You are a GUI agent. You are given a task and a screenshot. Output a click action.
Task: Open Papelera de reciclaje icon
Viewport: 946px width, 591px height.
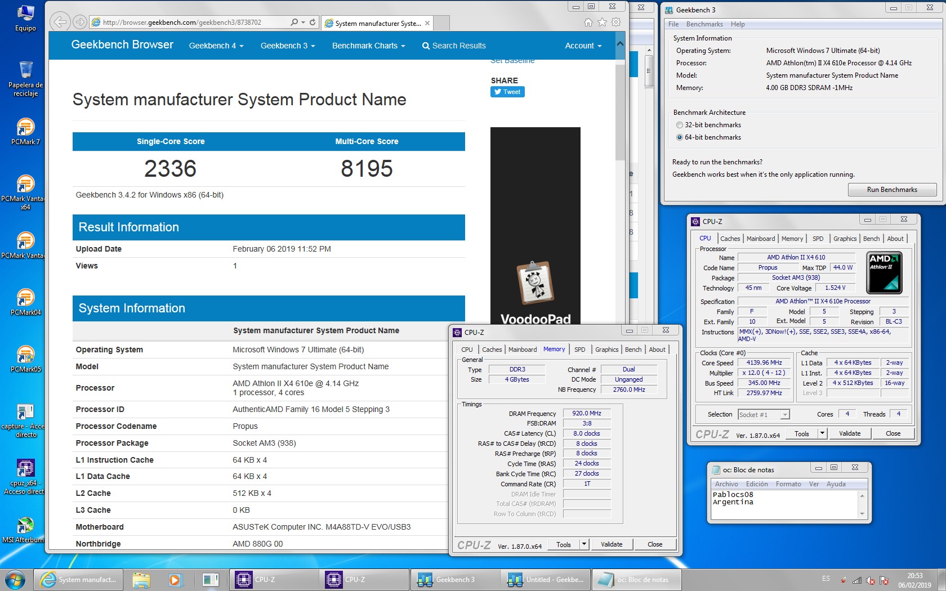tap(25, 78)
